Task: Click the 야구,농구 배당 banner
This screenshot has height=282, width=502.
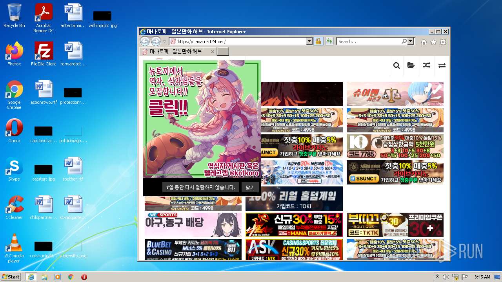Action: [193, 224]
